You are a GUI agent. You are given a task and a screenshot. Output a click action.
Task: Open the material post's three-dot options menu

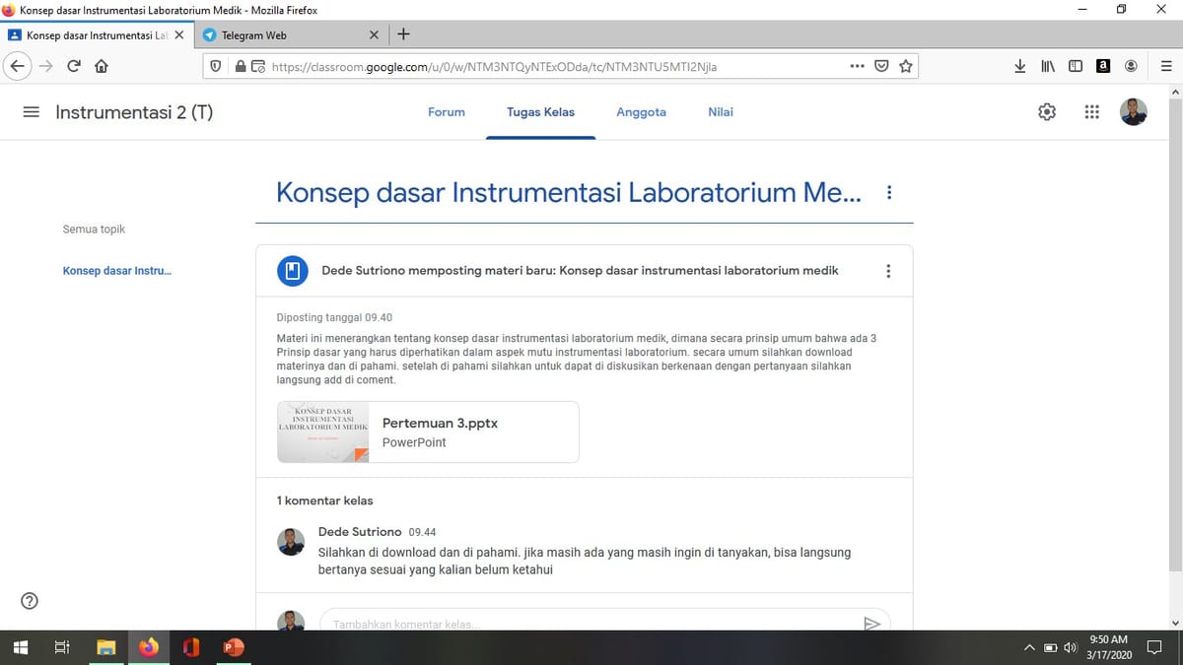tap(888, 271)
